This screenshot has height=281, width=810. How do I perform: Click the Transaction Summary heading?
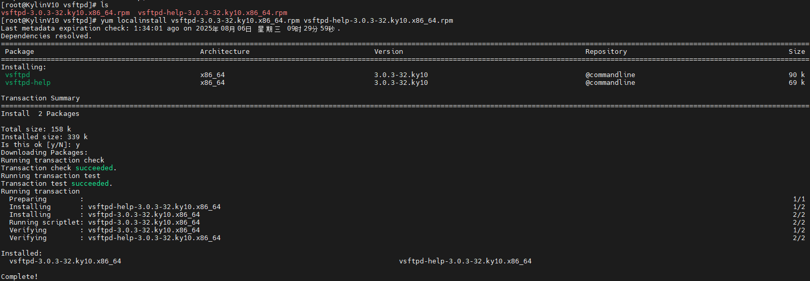[x=40, y=98]
